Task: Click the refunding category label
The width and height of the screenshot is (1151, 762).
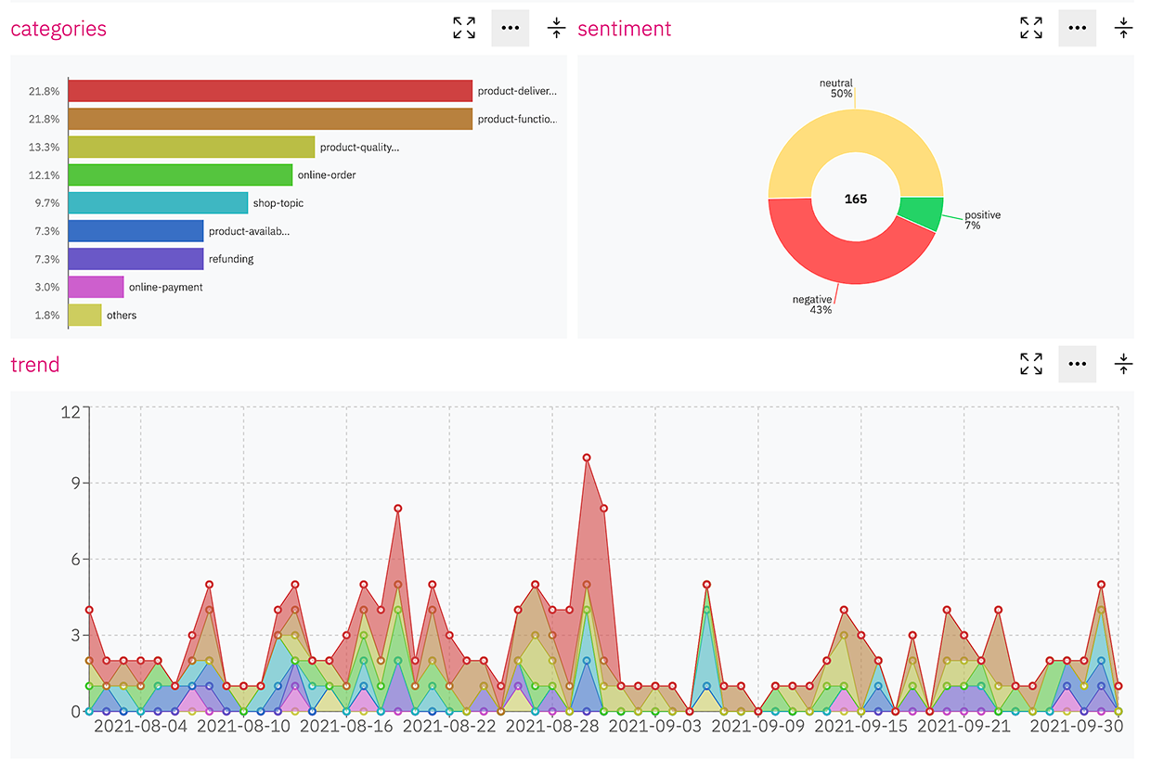Action: [230, 259]
